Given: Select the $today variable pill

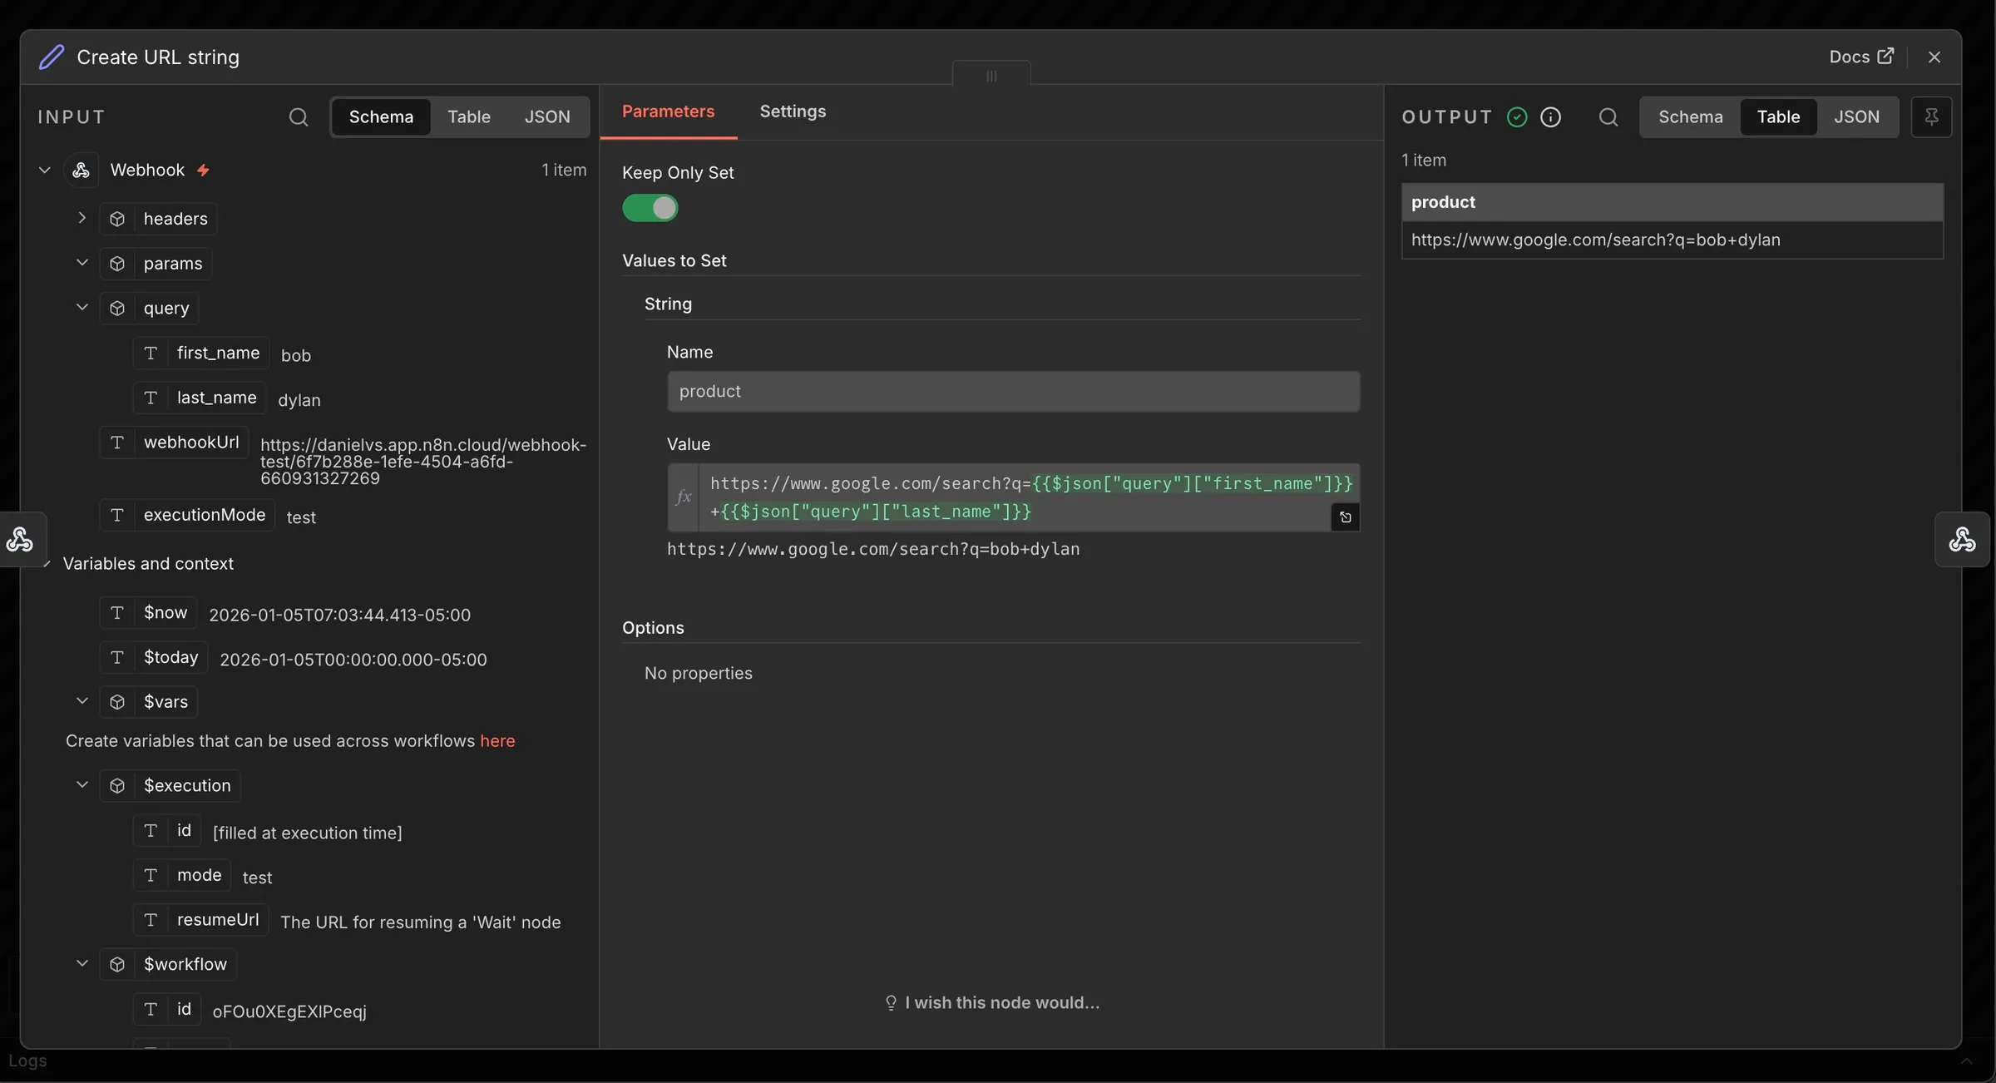Looking at the screenshot, I should tap(154, 658).
